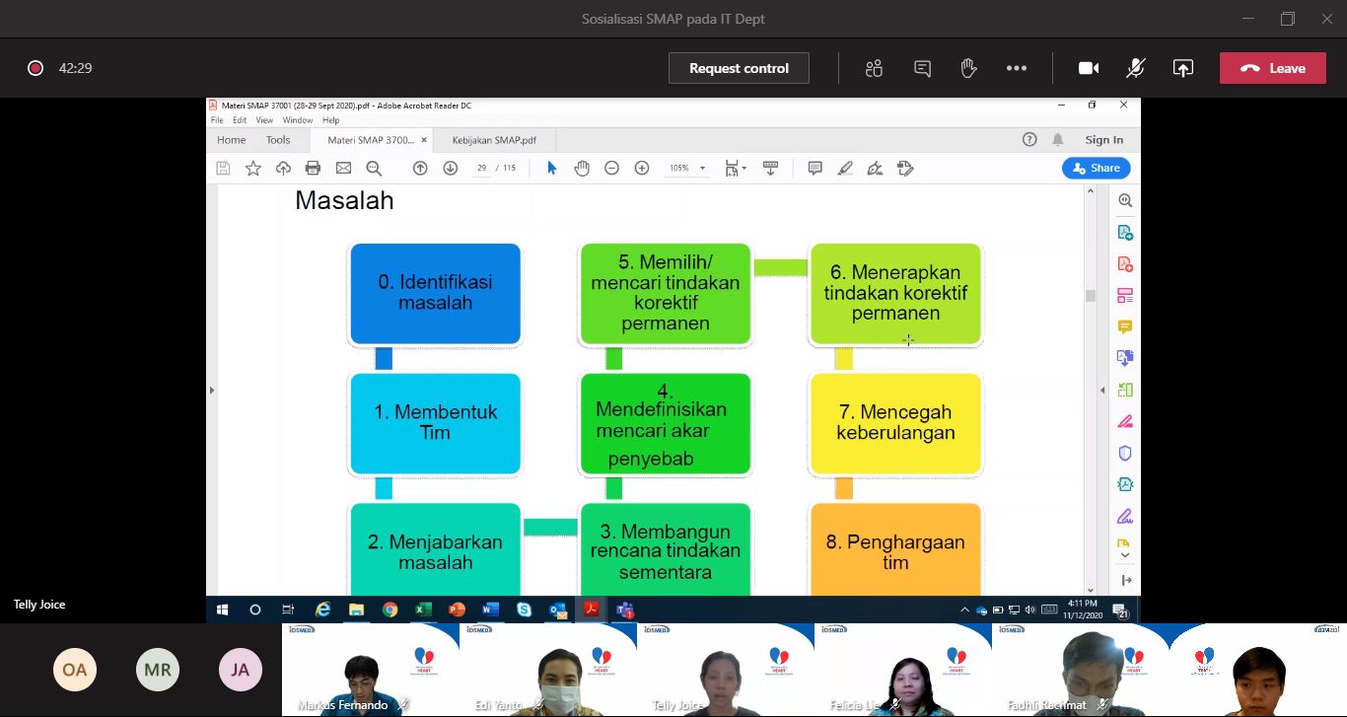Select the OA participant avatar

(75, 671)
